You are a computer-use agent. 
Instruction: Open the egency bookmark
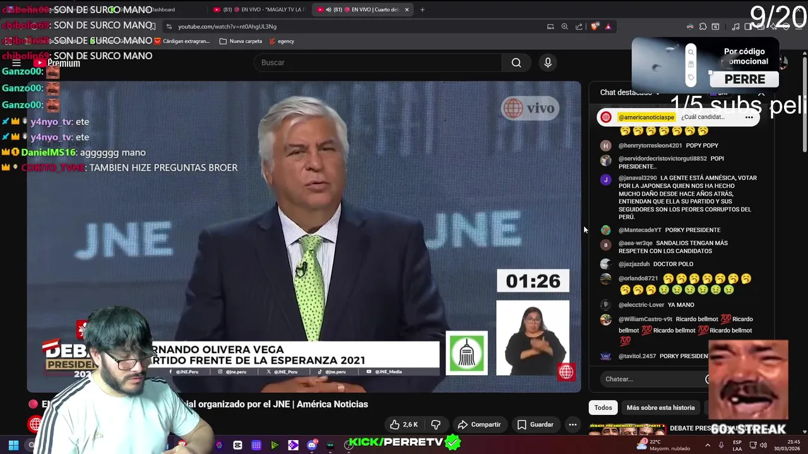click(282, 41)
